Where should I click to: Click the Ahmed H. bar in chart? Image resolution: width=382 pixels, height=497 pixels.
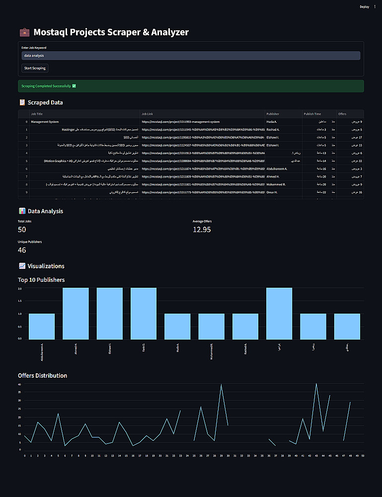(x=76, y=314)
